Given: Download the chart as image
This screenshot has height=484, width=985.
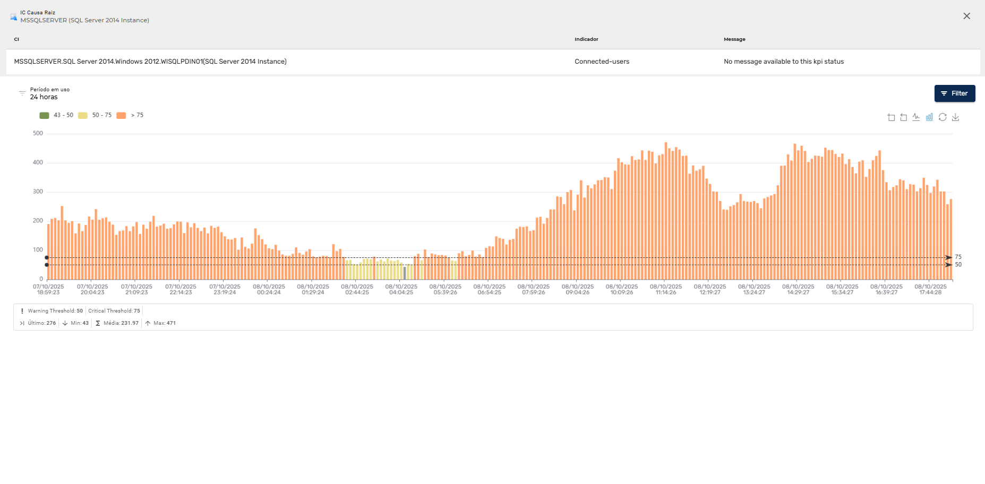Looking at the screenshot, I should (955, 117).
